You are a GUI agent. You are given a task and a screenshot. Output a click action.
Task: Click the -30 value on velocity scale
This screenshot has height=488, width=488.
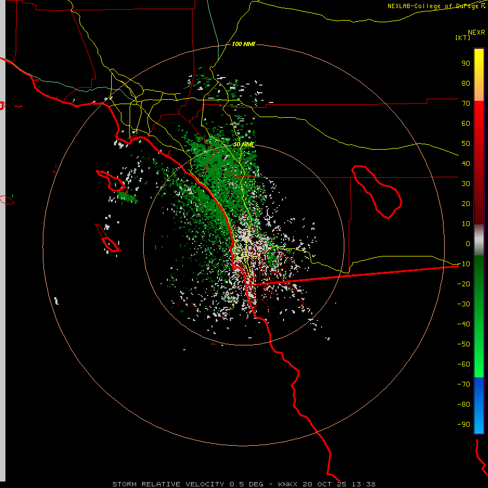pyautogui.click(x=464, y=304)
